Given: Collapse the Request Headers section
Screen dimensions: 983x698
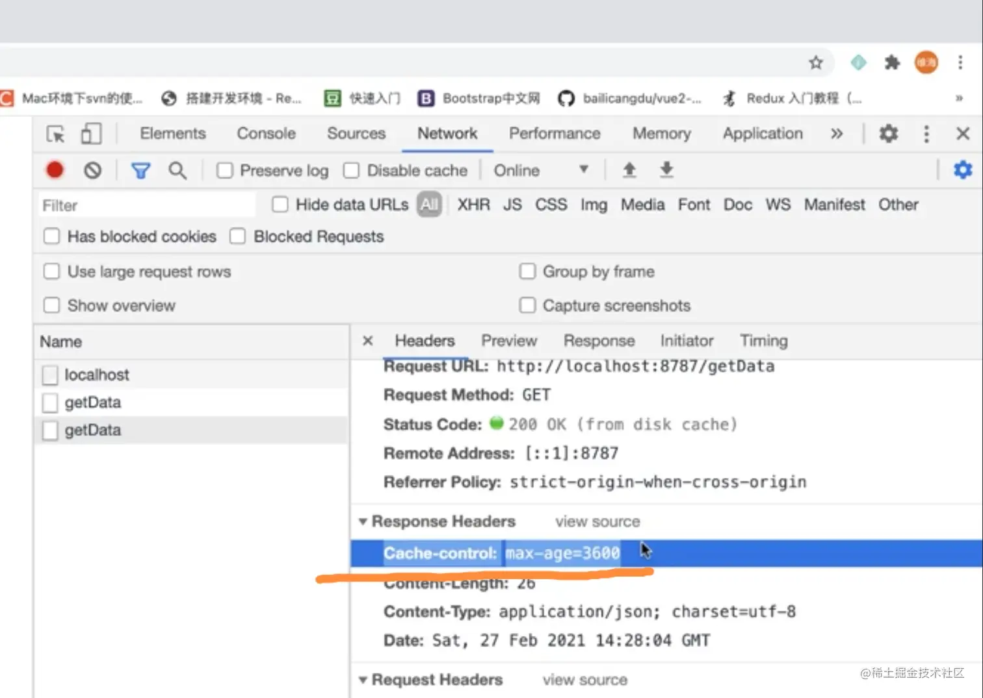Looking at the screenshot, I should tap(363, 680).
